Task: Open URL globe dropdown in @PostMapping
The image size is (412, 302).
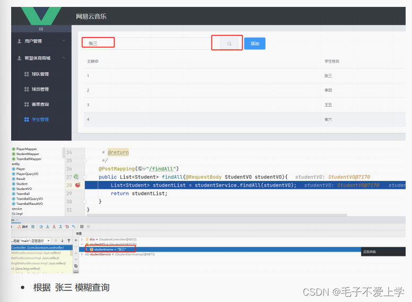Action: [142, 169]
